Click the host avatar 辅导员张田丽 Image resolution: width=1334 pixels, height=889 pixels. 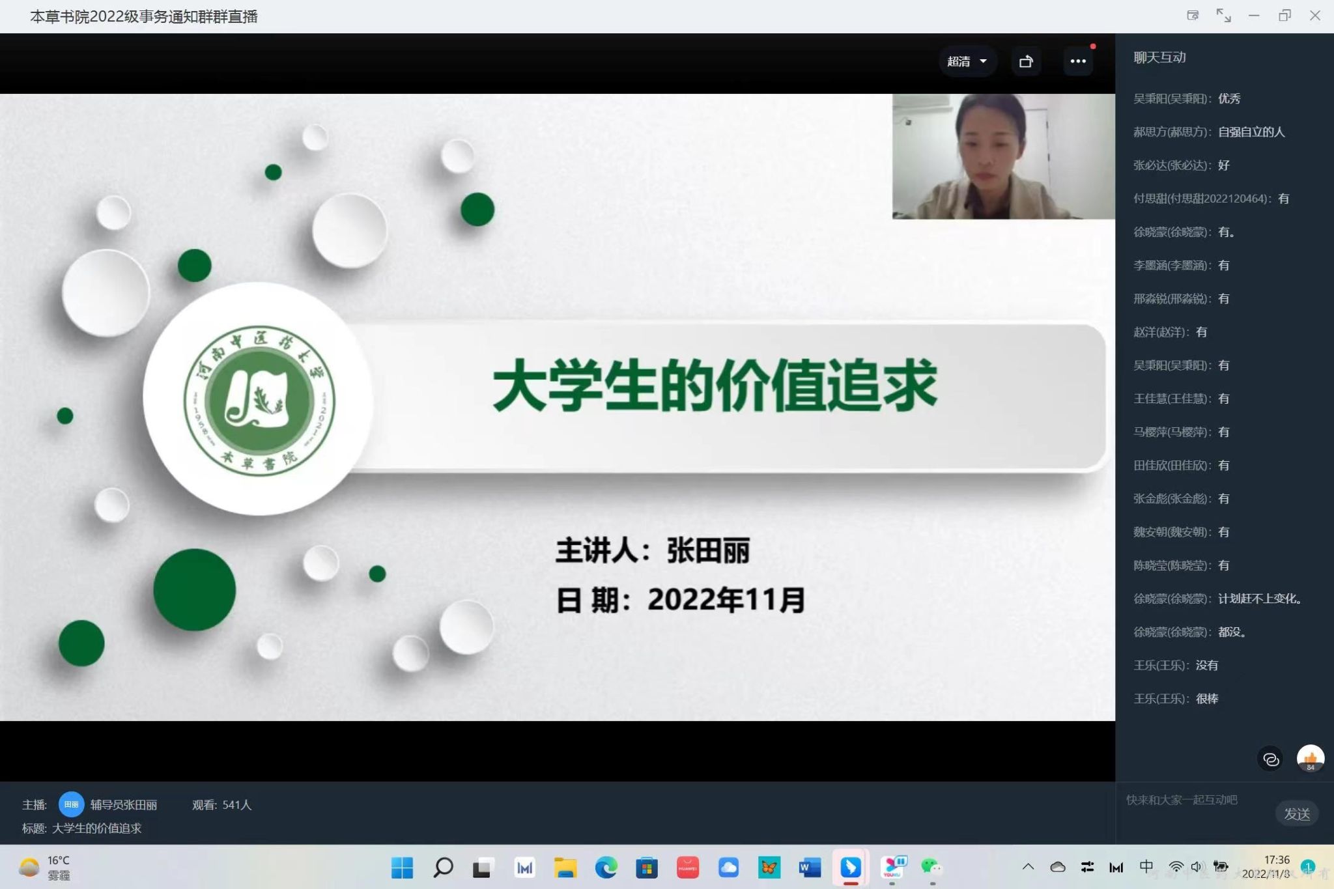click(72, 804)
